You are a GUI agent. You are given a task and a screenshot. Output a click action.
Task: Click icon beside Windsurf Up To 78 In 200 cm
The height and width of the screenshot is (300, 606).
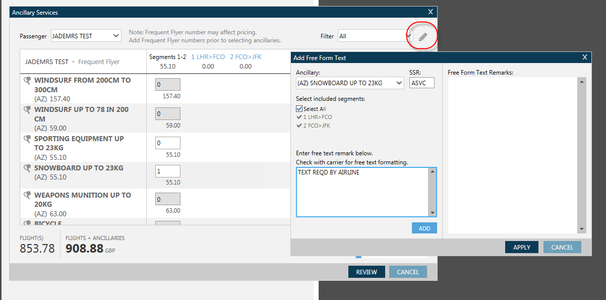pos(28,109)
